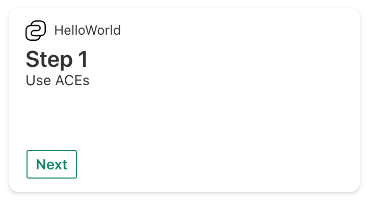Click the black looped-squares card icon
Screen dimensions: 370x201
[36, 31]
